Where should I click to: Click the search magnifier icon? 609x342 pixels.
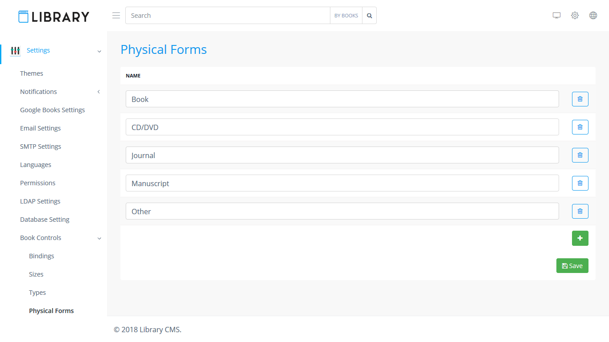coord(369,16)
